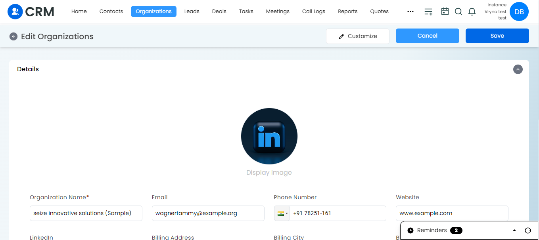Click the Email input field
The width and height of the screenshot is (539, 240).
coord(208,213)
